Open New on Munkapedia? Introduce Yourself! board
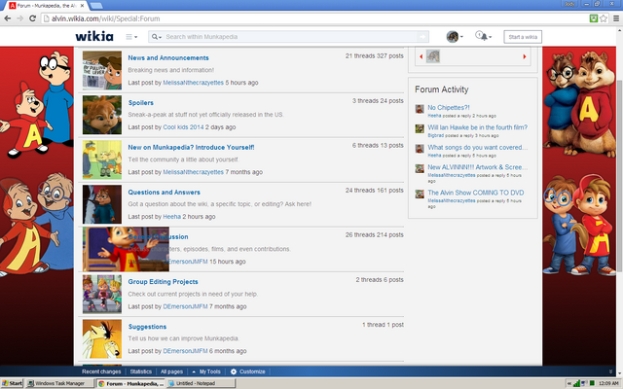 (191, 147)
